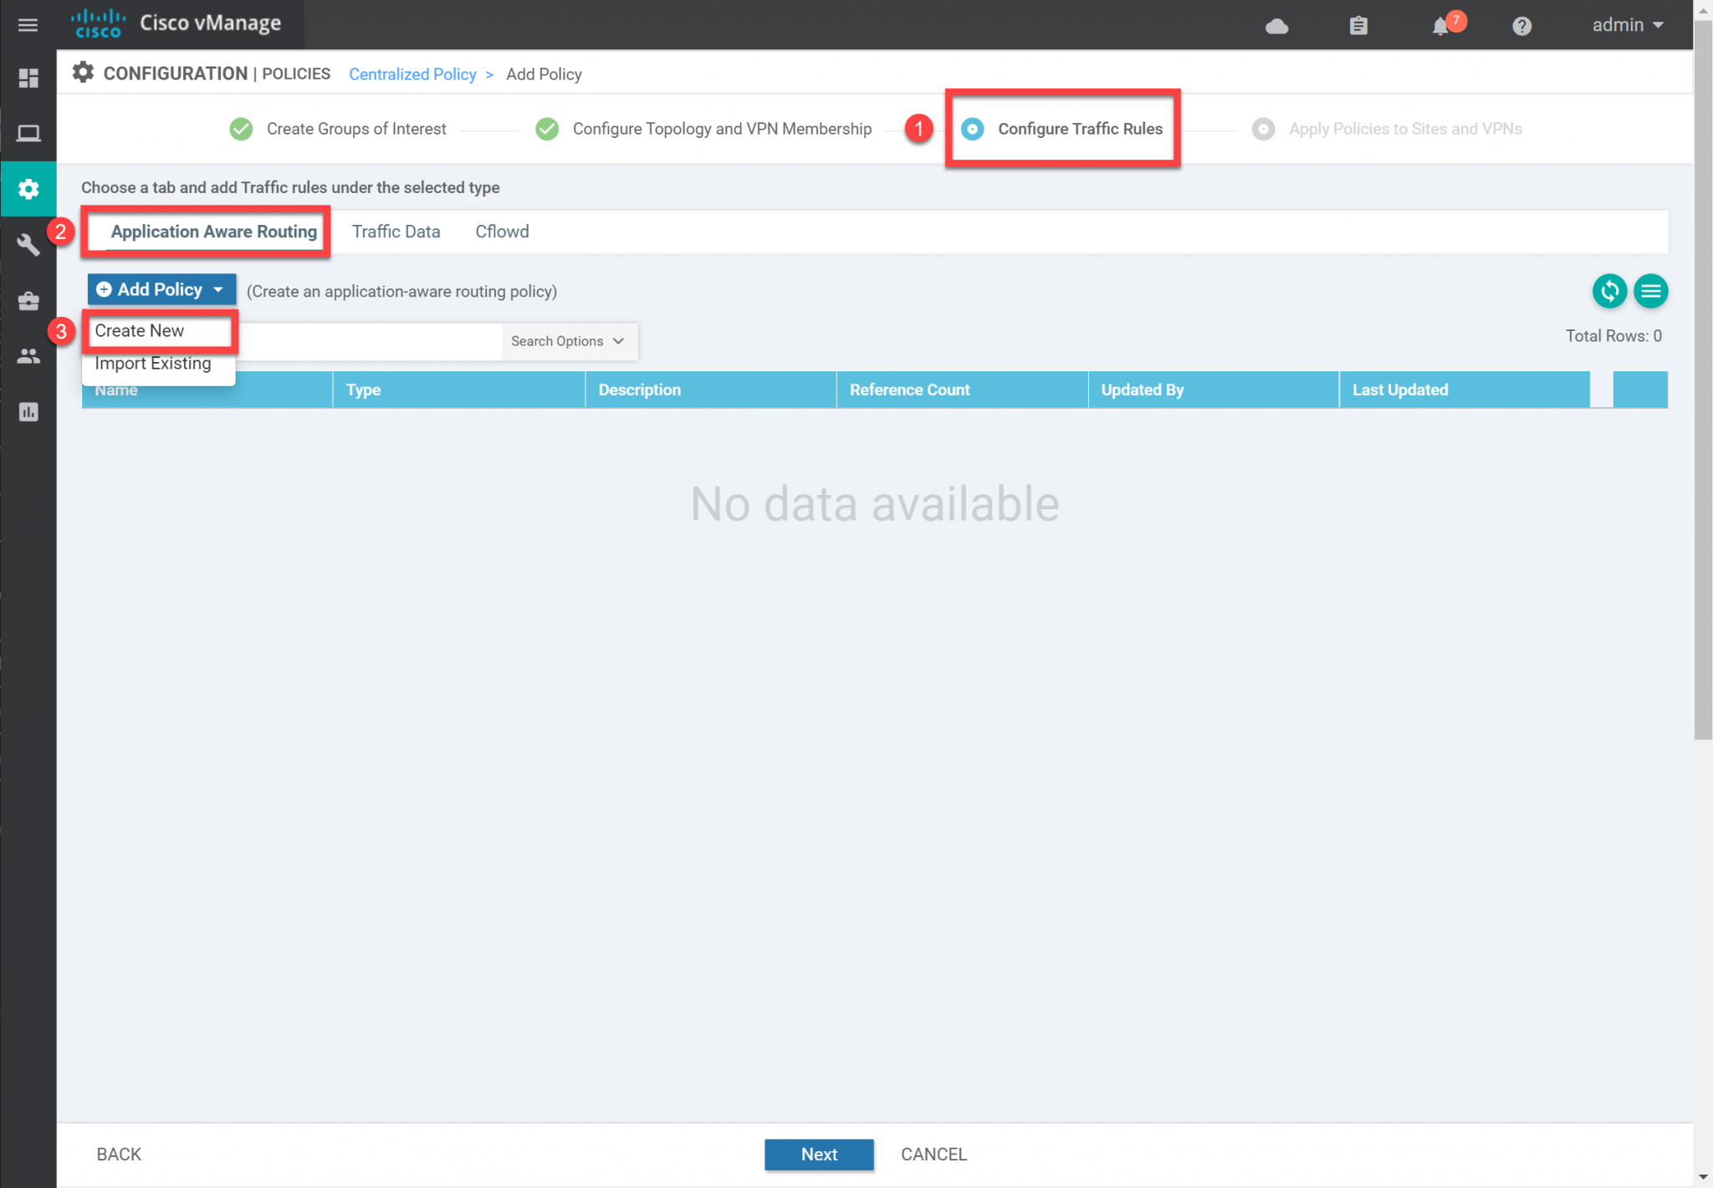Image resolution: width=1713 pixels, height=1188 pixels.
Task: Open Administration via the people icon
Action: pyautogui.click(x=28, y=356)
